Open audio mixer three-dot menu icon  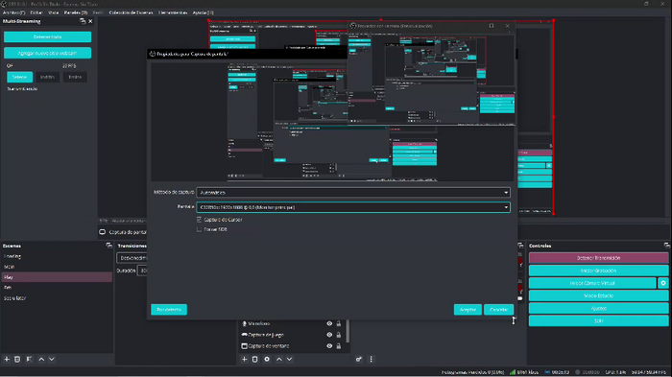point(372,359)
